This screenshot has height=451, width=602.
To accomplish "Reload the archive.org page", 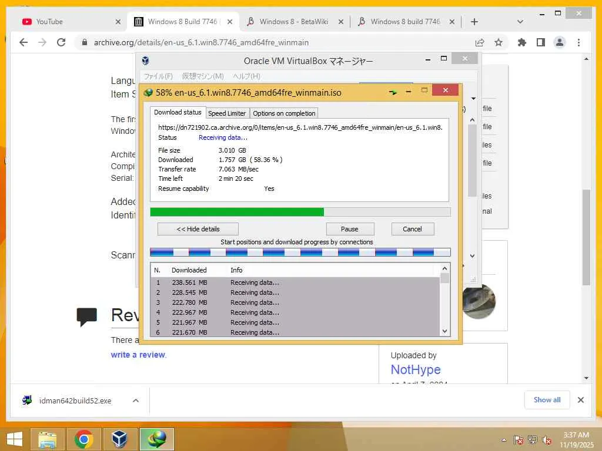I will coord(61,42).
